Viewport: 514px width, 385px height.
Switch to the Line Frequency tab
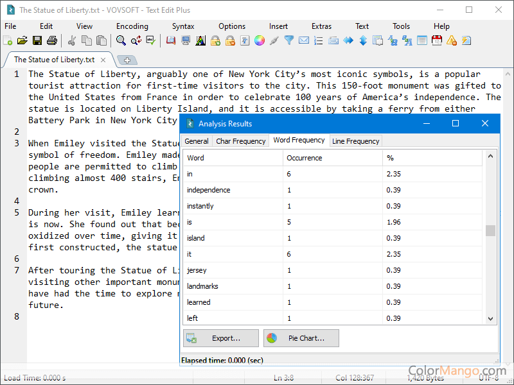355,141
